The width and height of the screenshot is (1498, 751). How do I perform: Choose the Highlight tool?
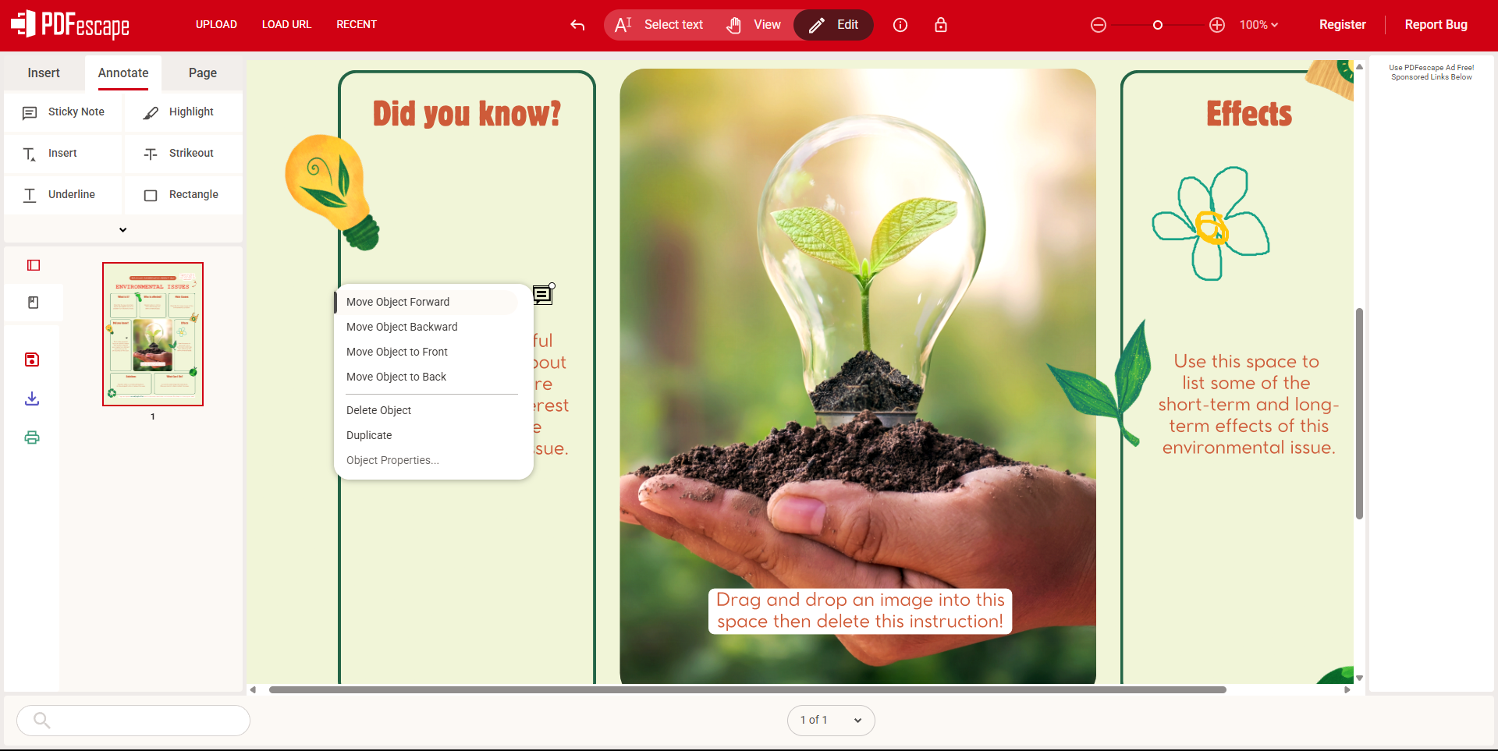[183, 112]
